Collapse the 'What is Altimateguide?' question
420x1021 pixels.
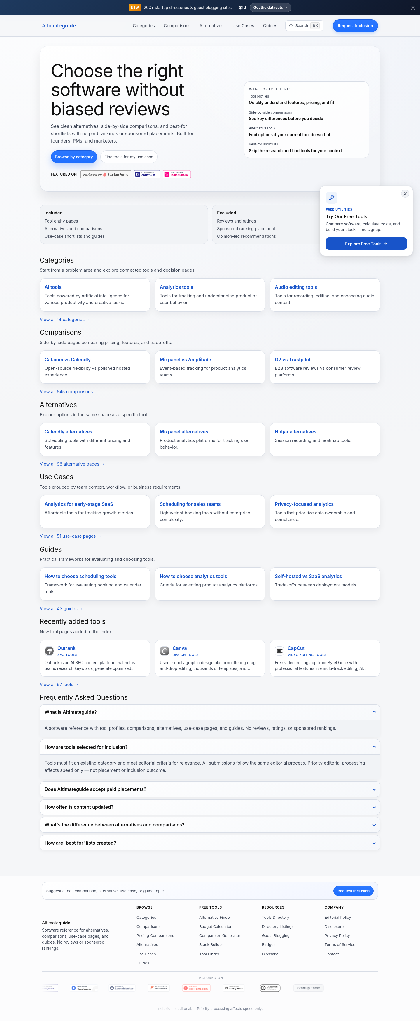(210, 712)
